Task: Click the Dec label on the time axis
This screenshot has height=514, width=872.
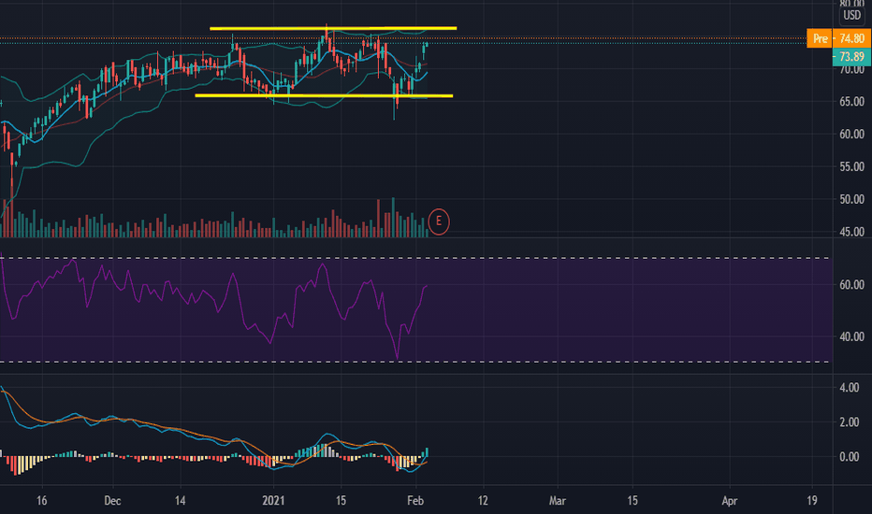Action: [x=112, y=501]
